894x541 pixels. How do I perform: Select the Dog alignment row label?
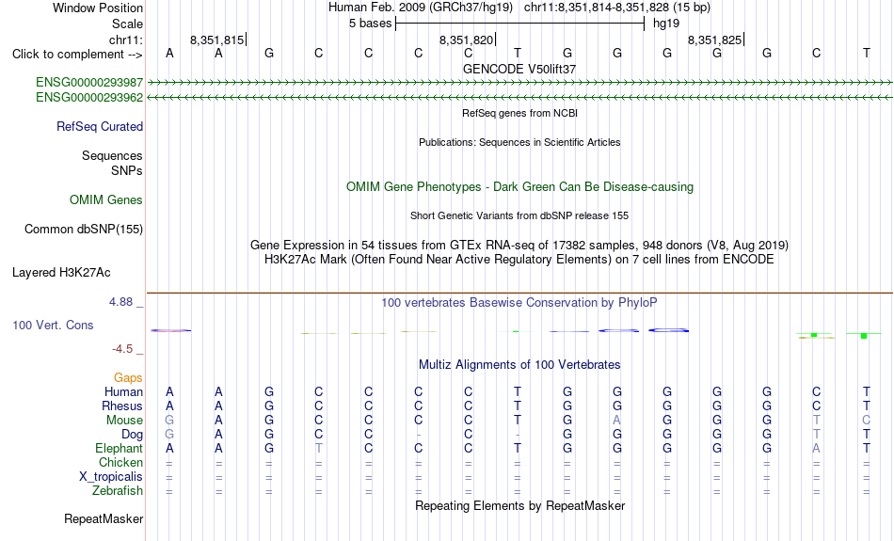point(133,435)
